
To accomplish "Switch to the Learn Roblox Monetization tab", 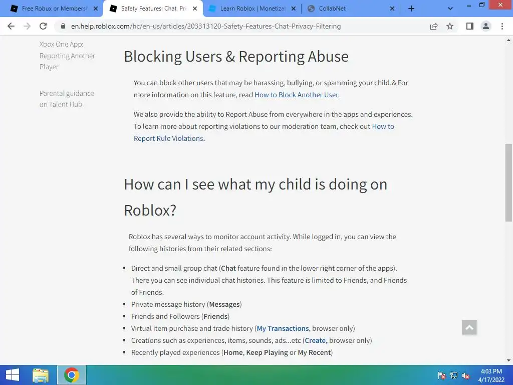I will [x=251, y=9].
